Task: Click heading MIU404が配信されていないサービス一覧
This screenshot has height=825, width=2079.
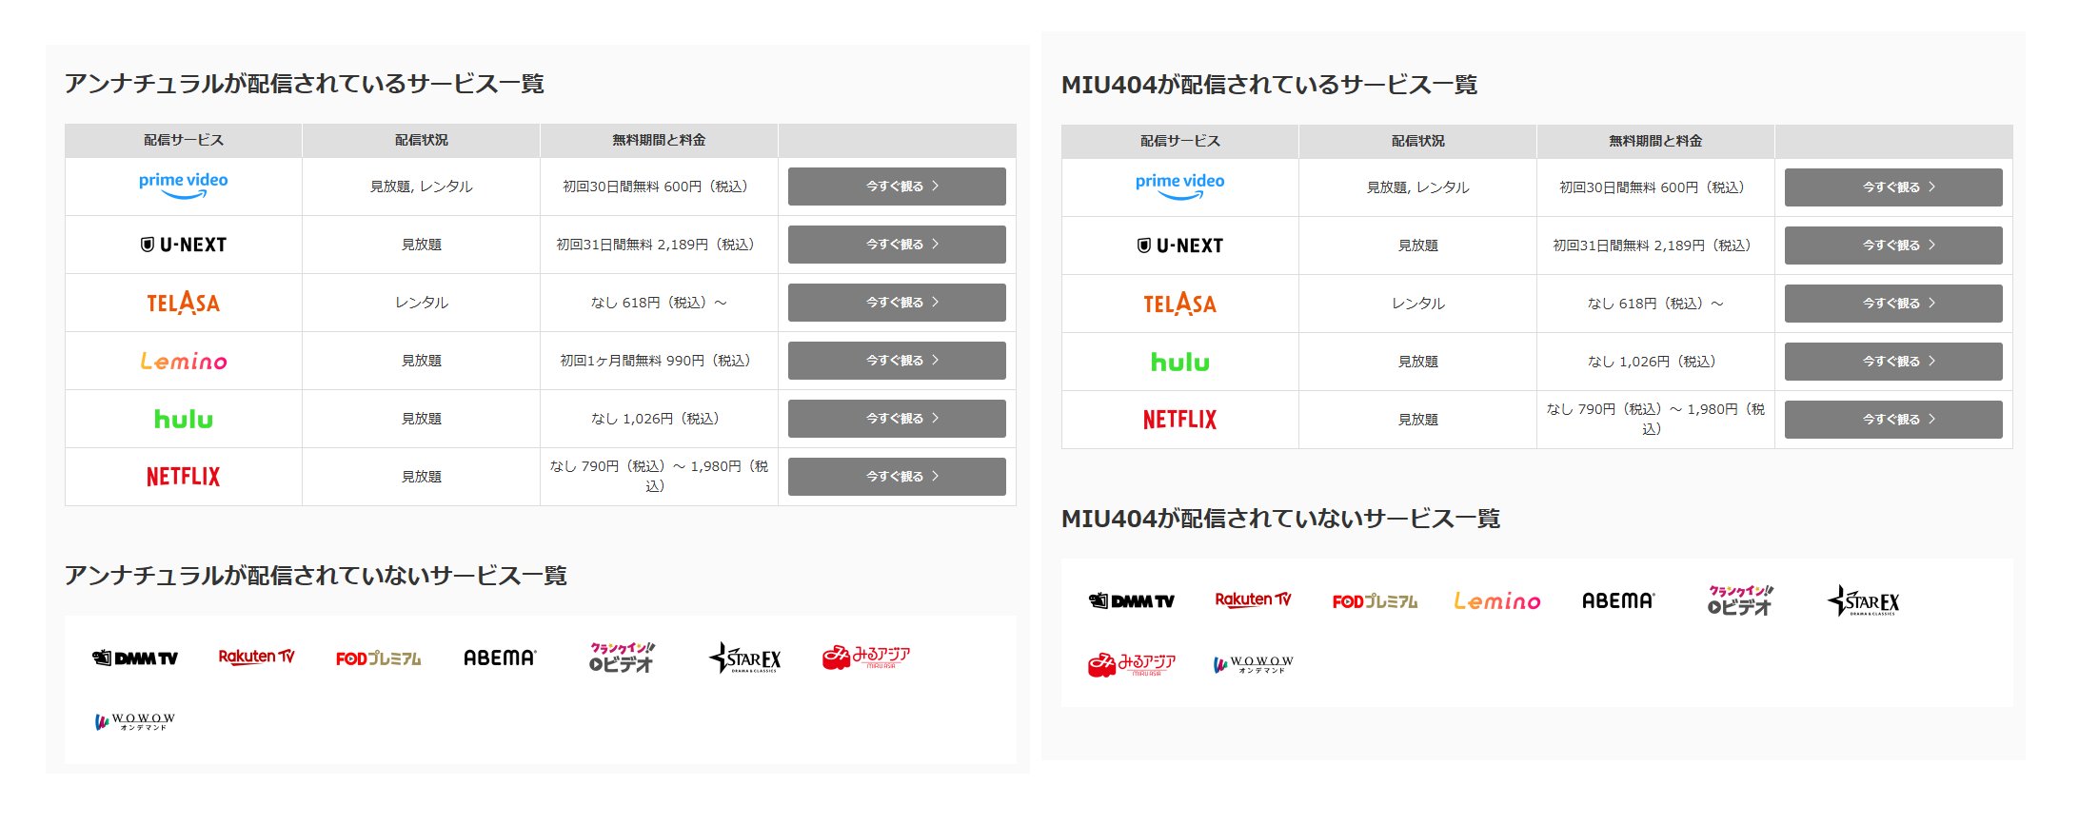Action: [x=1281, y=519]
